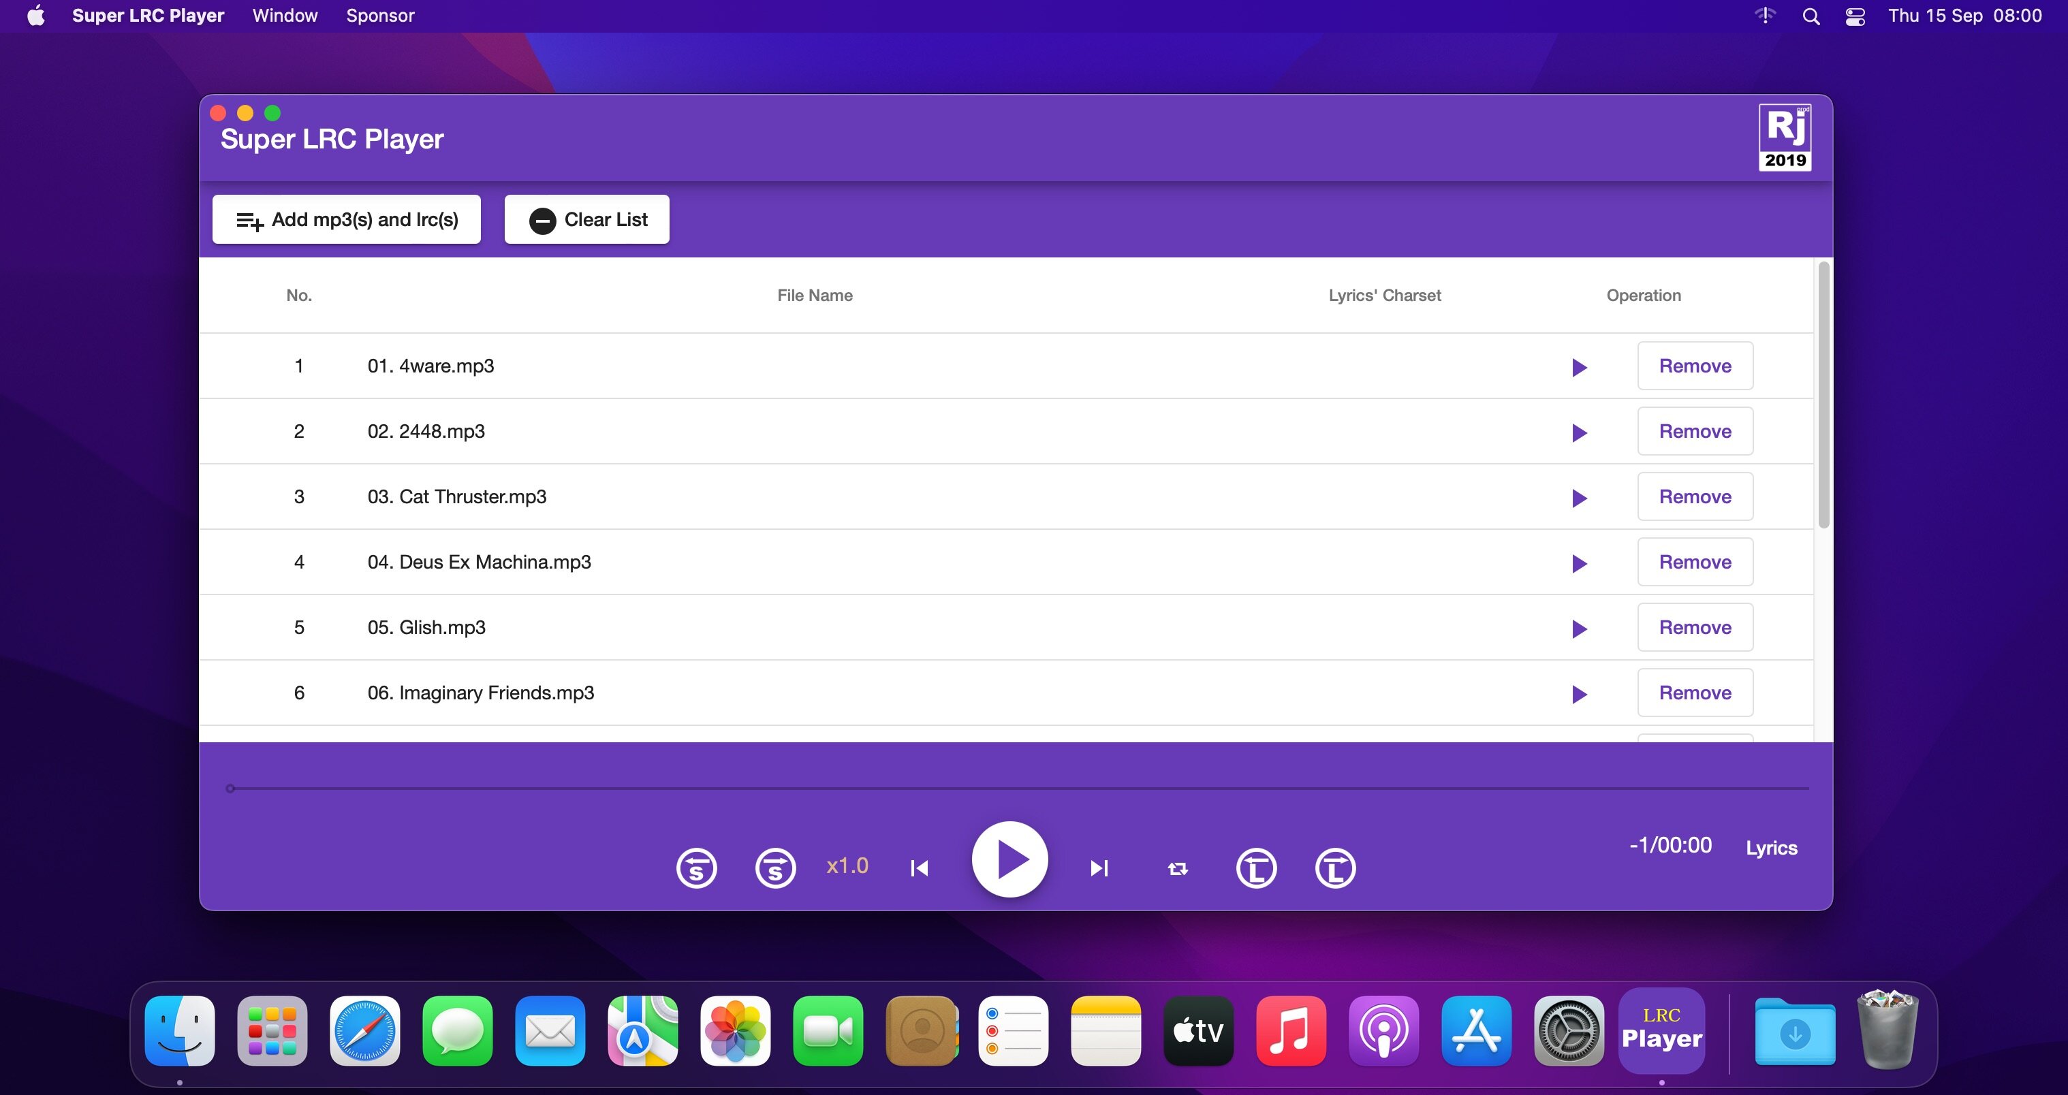Click the playlist vertical scrollbar thumb
2068x1095 pixels.
click(1823, 395)
